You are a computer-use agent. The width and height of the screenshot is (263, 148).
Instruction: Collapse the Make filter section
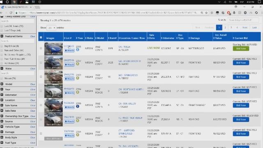2,69
